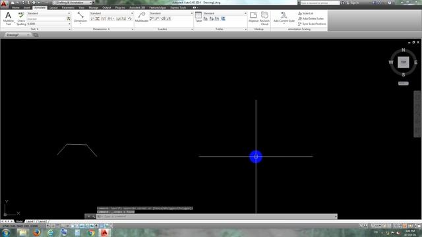
Task: Select the Dimension tool
Action: click(80, 18)
